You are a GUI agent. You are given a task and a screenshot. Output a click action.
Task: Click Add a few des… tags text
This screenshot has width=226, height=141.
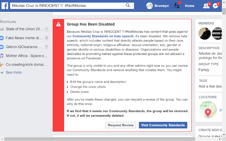pyautogui.click(x=210, y=86)
